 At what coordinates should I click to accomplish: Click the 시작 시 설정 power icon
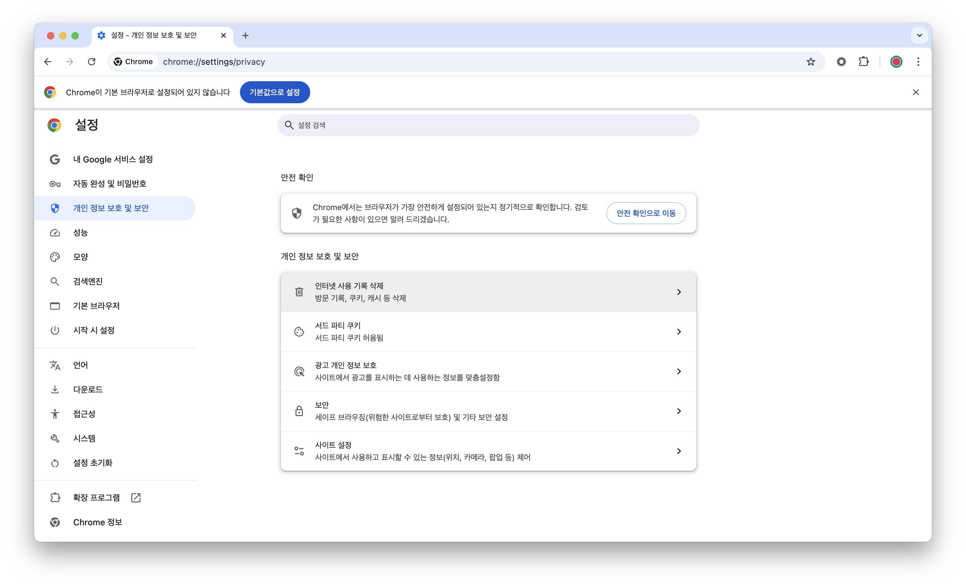click(55, 330)
